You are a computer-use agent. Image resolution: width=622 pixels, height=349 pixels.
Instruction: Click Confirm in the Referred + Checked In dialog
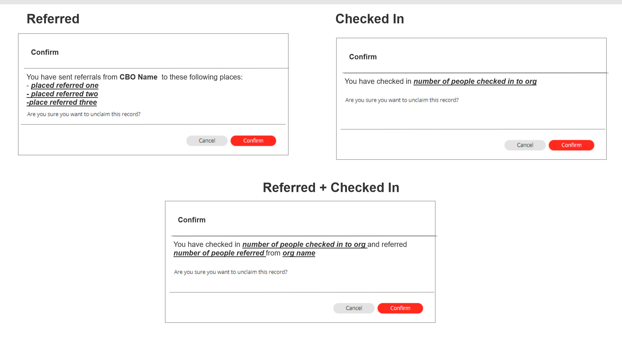tap(400, 308)
